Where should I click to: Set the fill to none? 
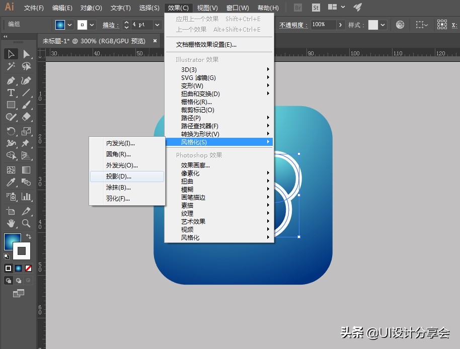(29, 268)
